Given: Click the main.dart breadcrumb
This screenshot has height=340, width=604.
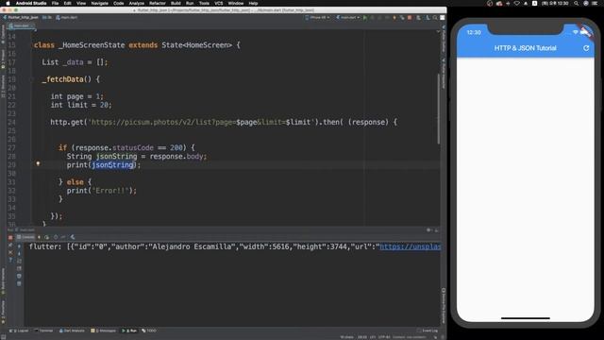Looking at the screenshot, I should pos(67,17).
